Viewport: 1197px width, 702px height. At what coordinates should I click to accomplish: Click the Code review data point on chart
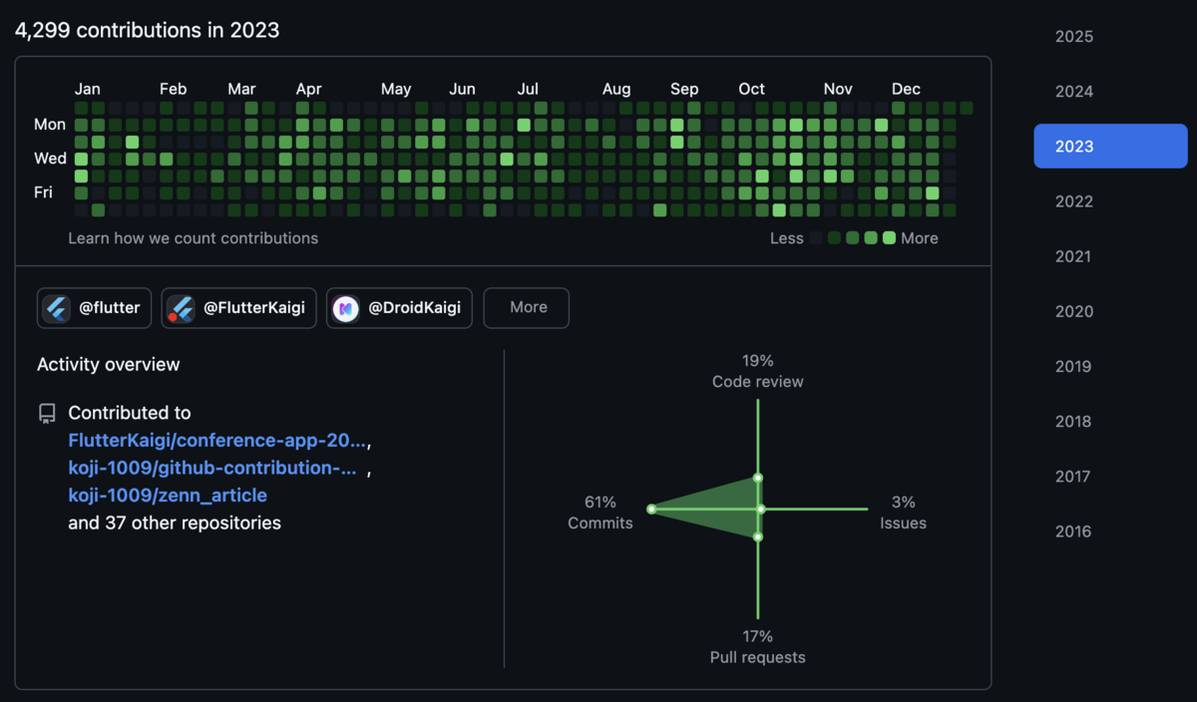pos(758,479)
